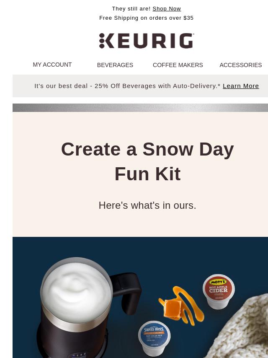Click the silver gradient divider bar

[x=140, y=108]
